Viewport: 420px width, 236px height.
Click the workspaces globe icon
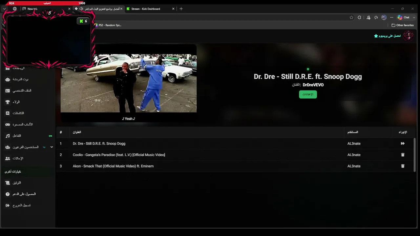[15, 9]
